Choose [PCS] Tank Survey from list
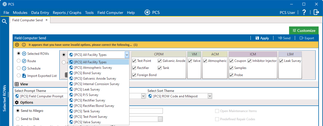 click(x=99, y=111)
